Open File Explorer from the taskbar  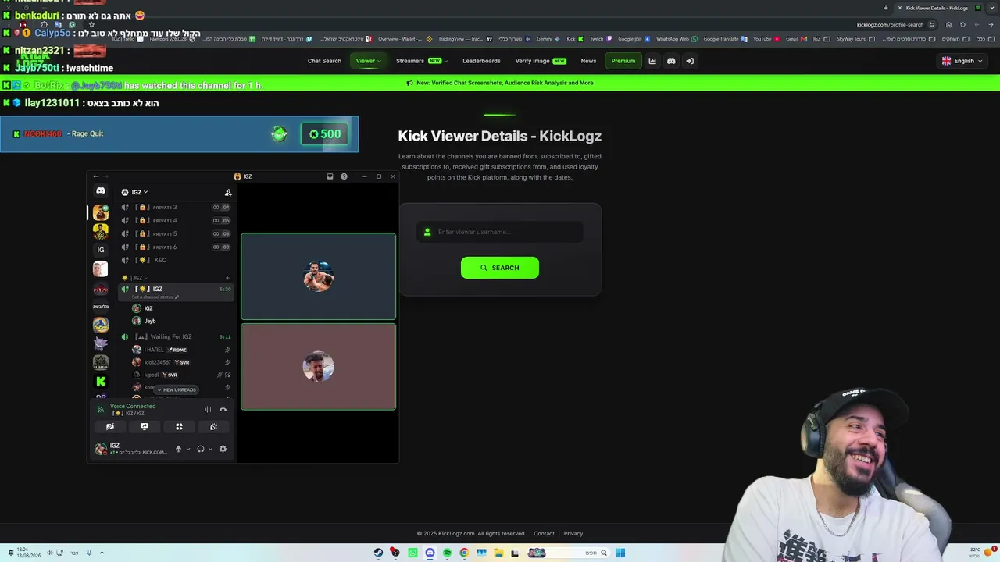pyautogui.click(x=498, y=553)
